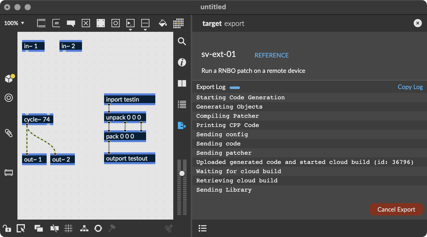Add a new object box from toolbar
Image resolution: width=427 pixels, height=237 pixels.
(41, 23)
